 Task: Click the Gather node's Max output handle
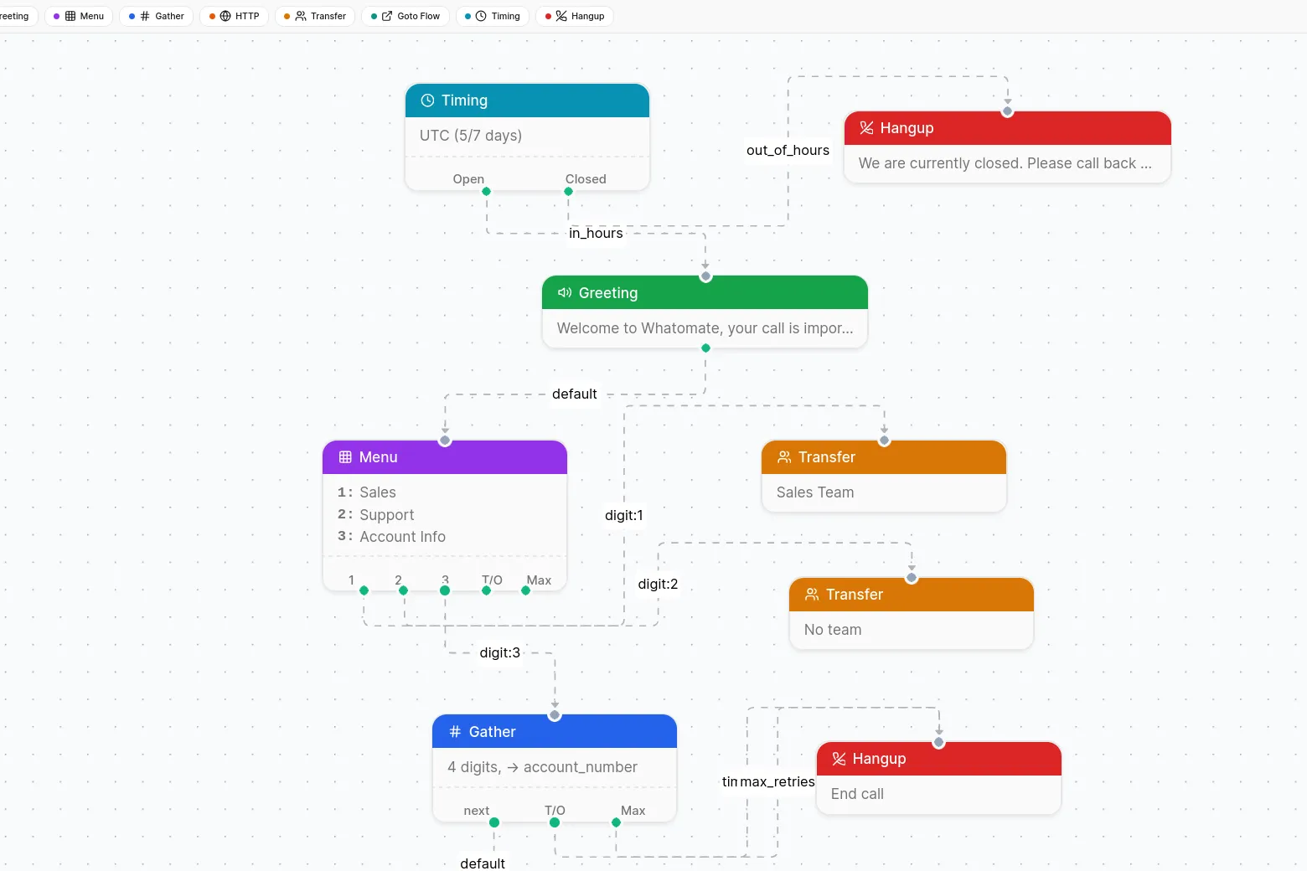tap(616, 822)
